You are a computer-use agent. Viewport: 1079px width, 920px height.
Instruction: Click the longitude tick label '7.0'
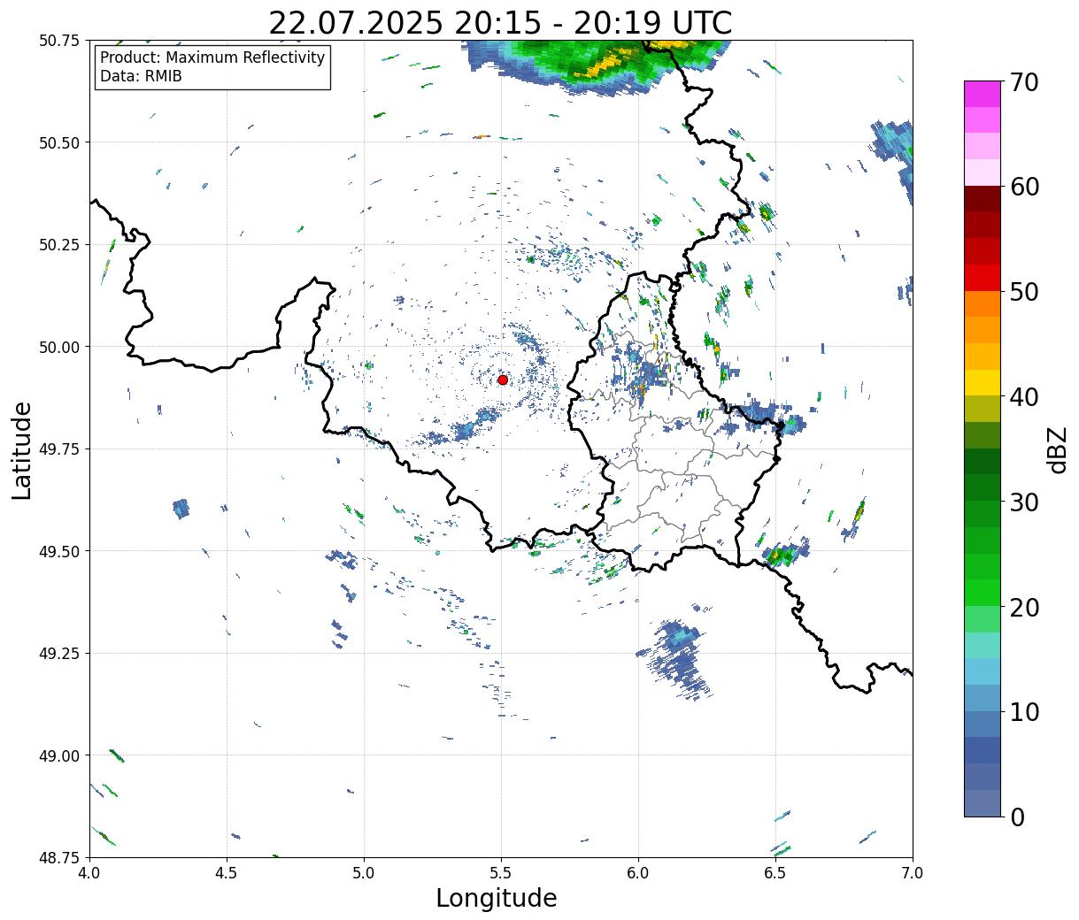coord(913,872)
